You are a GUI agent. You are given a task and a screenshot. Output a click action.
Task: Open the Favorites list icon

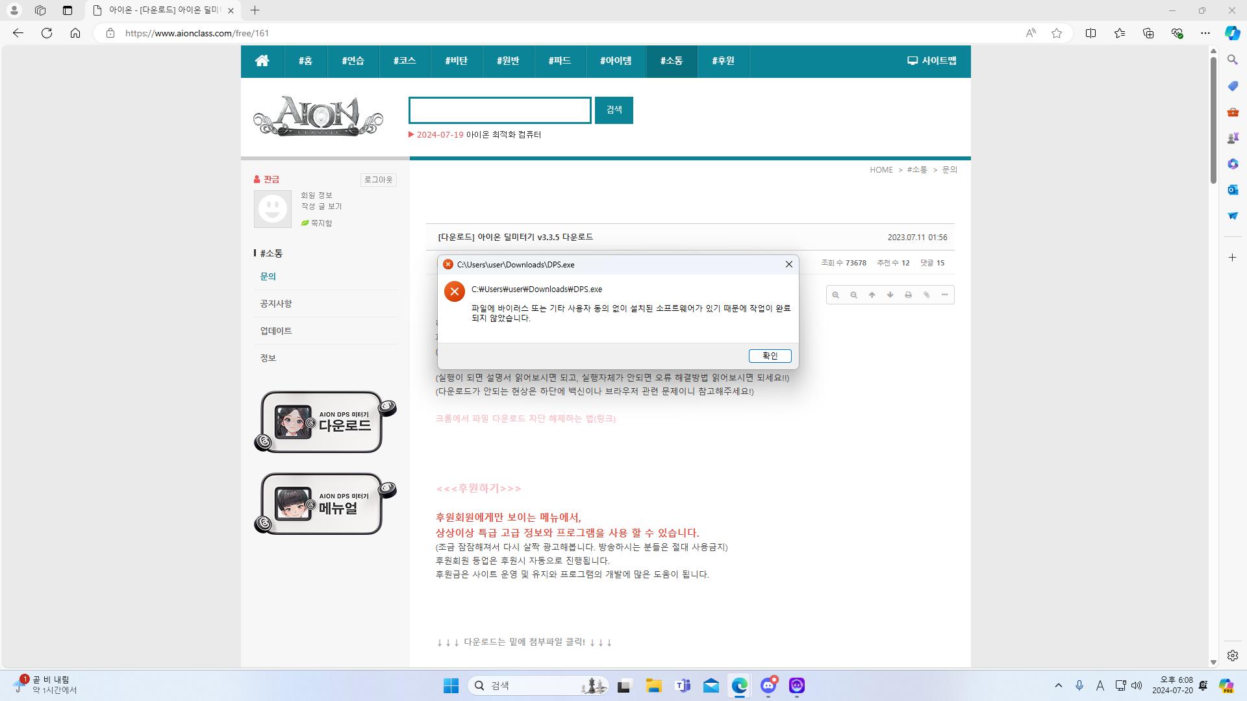1120,33
